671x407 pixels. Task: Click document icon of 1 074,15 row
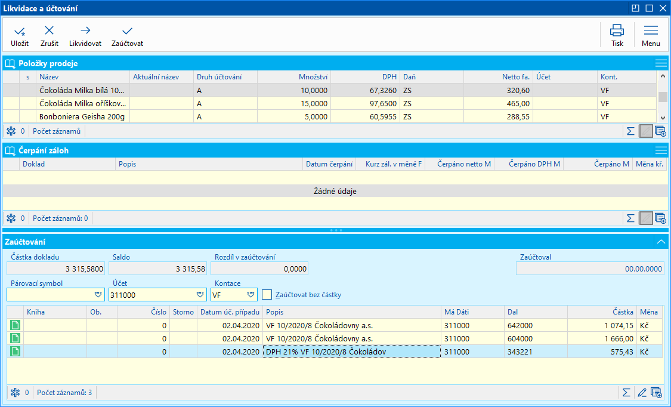pyautogui.click(x=15, y=325)
